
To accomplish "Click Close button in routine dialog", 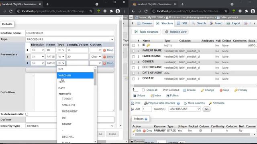I will (112, 134).
